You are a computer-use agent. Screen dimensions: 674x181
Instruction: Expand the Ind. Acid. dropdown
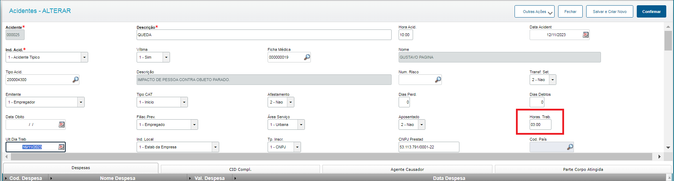pos(84,57)
